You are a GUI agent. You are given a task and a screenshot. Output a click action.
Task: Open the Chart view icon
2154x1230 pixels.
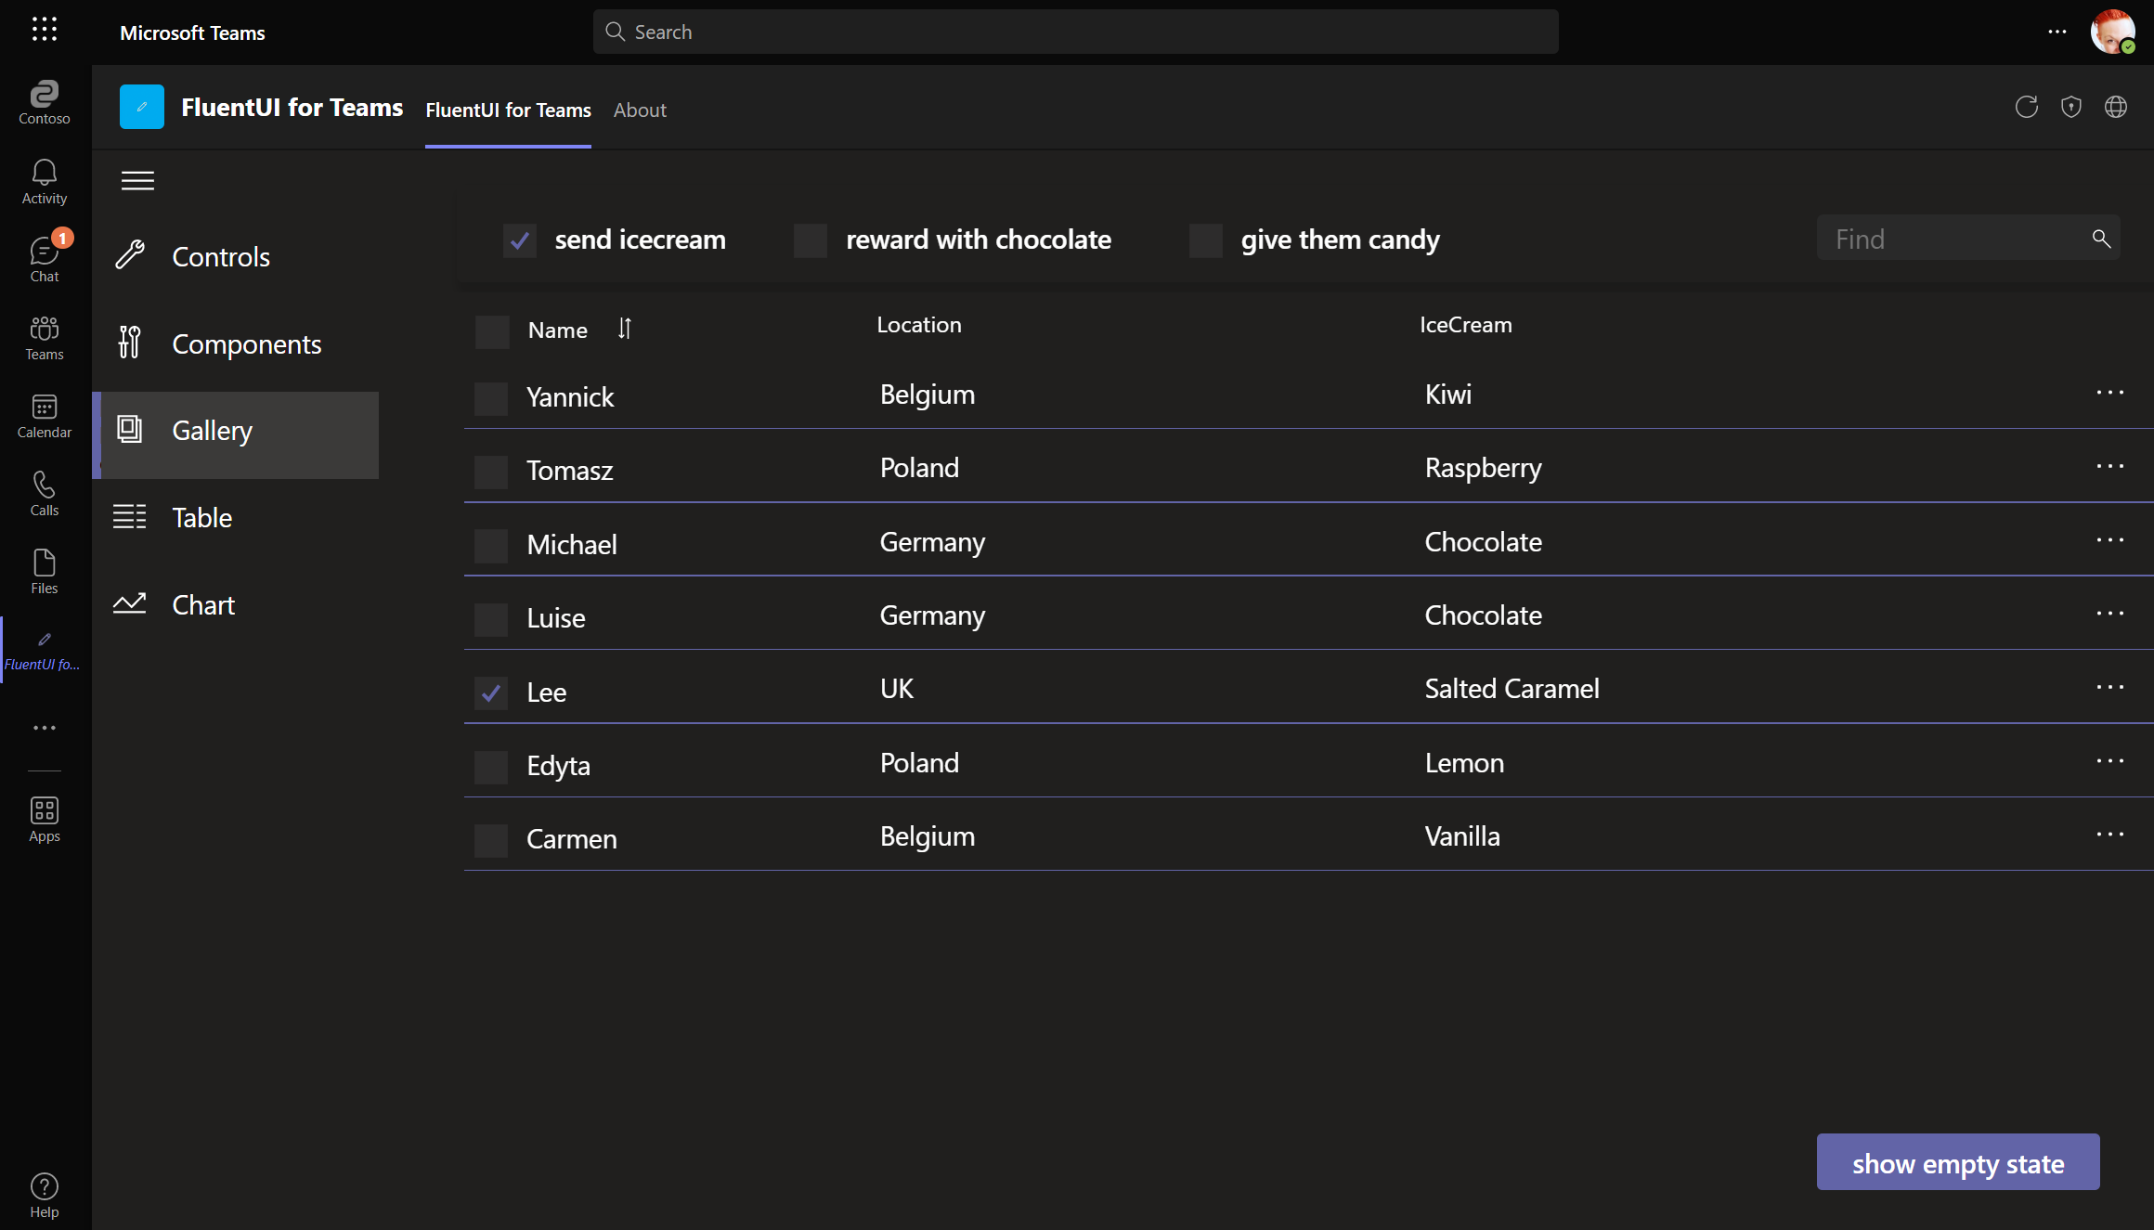(x=132, y=603)
